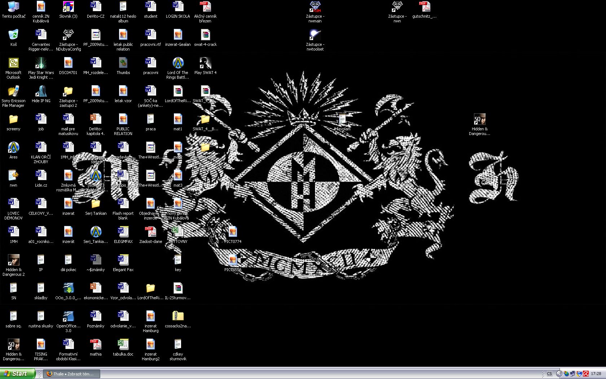Switch to Thalie Firefox taskbar window

coord(72,374)
